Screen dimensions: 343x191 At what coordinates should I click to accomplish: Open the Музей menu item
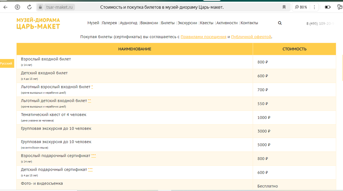click(93, 23)
